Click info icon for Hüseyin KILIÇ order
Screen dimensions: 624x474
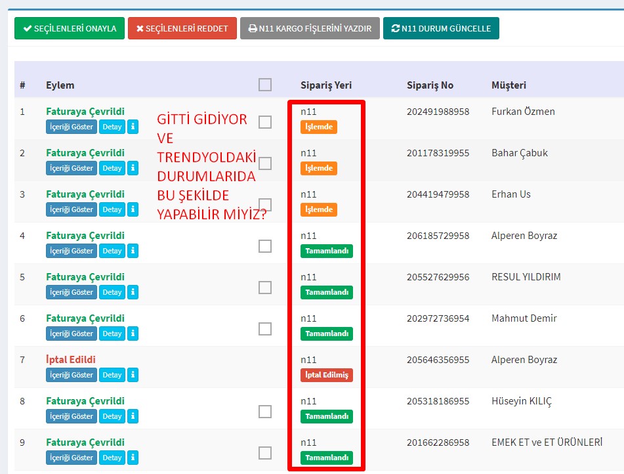coord(133,416)
